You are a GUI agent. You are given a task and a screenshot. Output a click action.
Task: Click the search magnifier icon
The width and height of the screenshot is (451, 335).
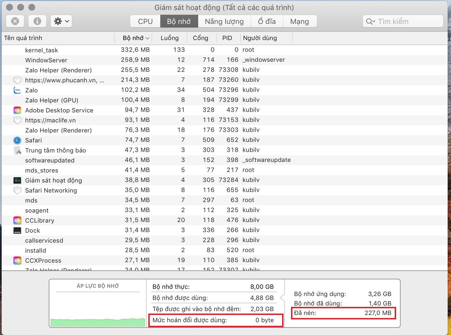370,21
